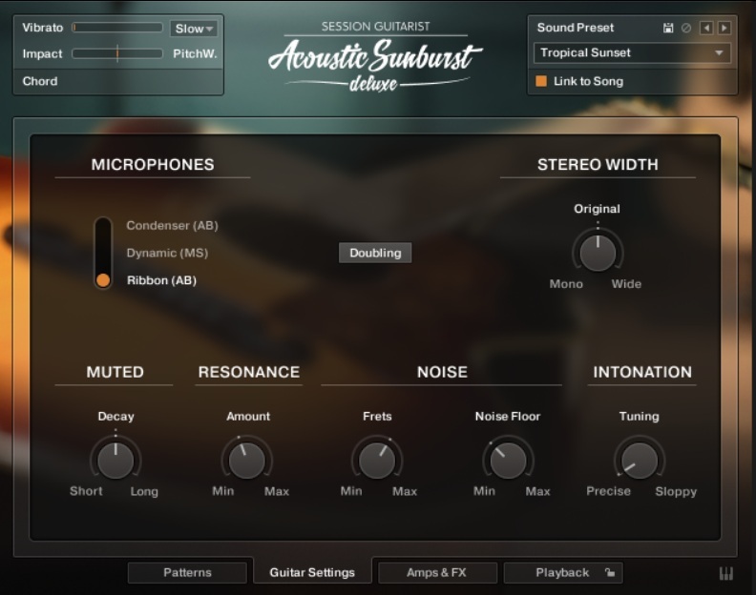The width and height of the screenshot is (756, 595).
Task: Select the Ribbon (AB) microphone
Action: point(161,280)
